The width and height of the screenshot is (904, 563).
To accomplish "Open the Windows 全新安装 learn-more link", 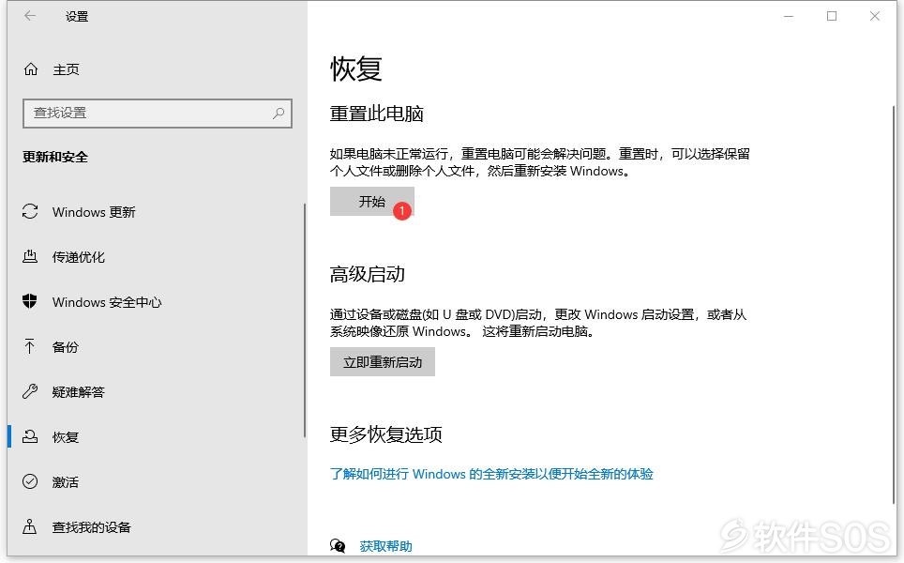I will tap(491, 474).
